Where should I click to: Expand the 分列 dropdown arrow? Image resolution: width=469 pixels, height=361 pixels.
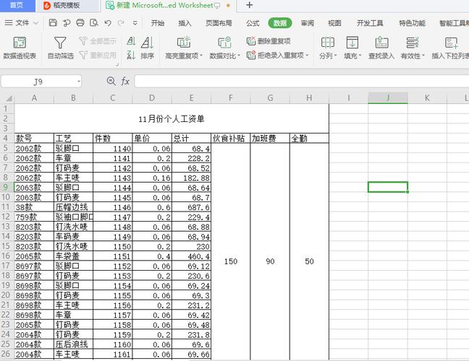(x=336, y=56)
